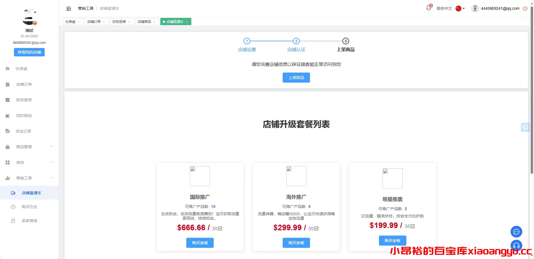Image resolution: width=534 pixels, height=259 pixels.
Task: Click the 上架商品 button
Action: (x=296, y=78)
